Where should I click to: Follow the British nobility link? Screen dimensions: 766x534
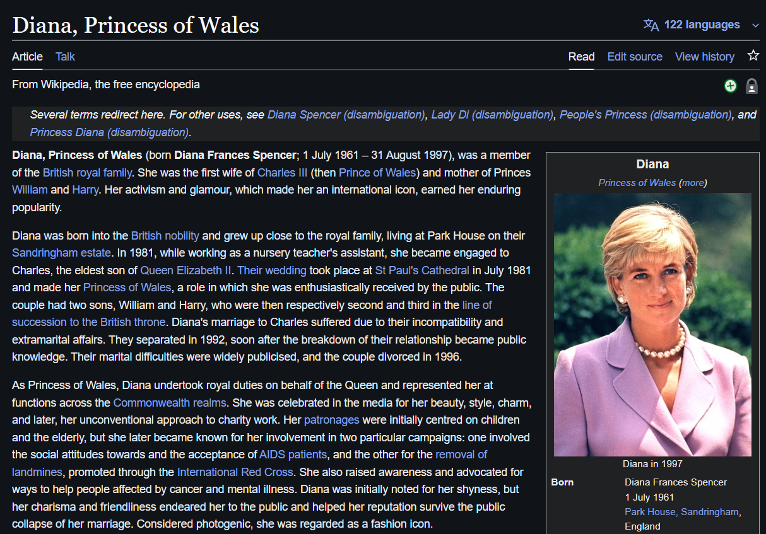165,236
